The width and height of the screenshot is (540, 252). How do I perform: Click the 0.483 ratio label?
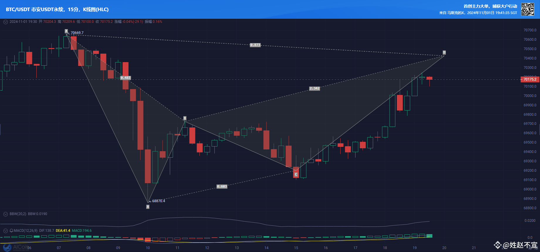126,78
